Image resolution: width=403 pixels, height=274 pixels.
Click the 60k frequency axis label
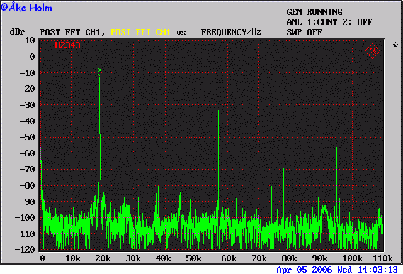pos(229,258)
